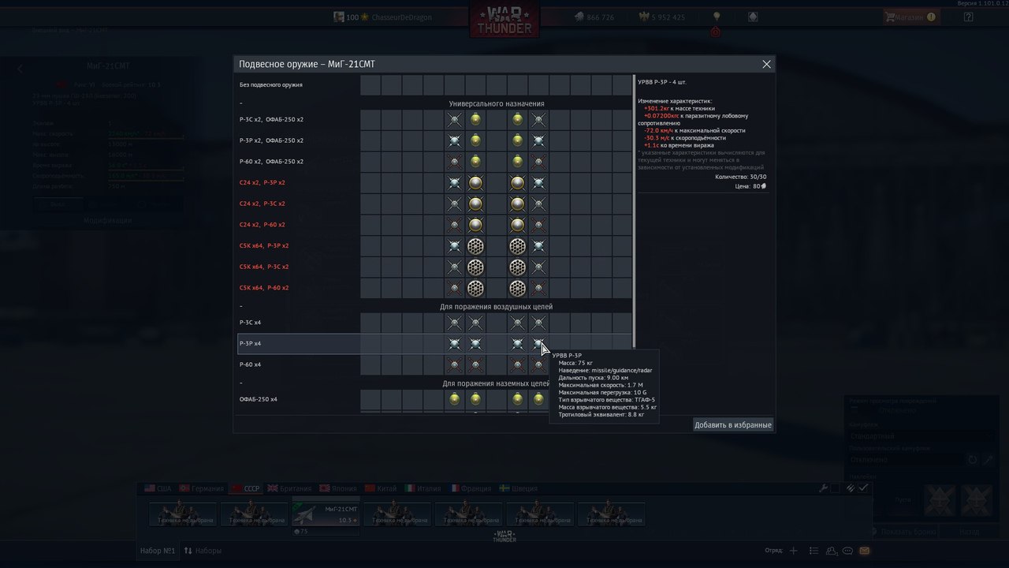Select С24 x2, Р-60 x2 preset row

[434, 224]
